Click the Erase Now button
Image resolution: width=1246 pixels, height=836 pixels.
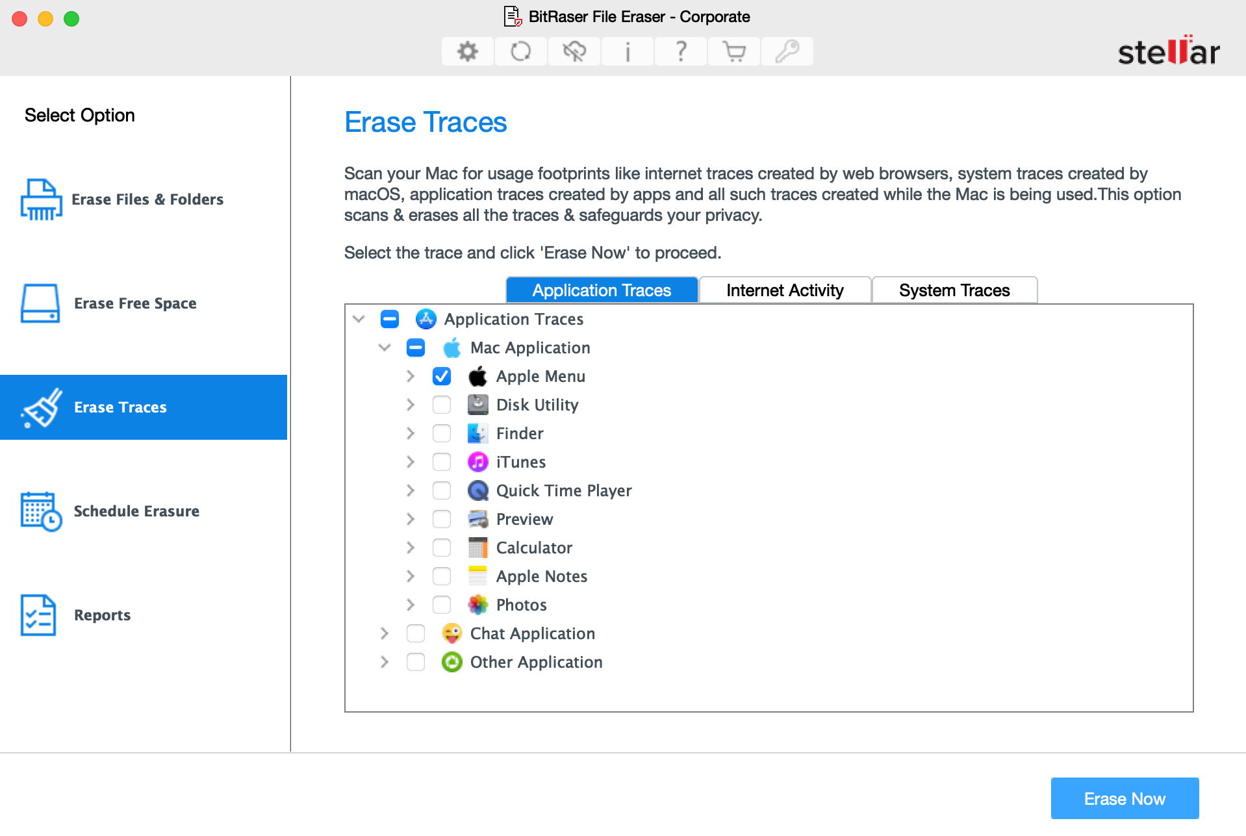1125,798
